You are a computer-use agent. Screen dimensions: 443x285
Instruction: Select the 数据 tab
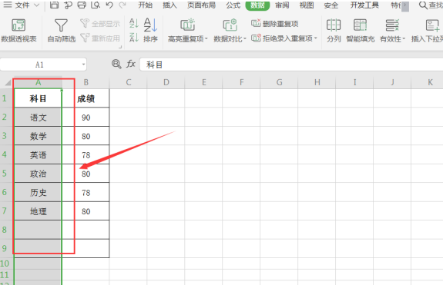point(257,5)
